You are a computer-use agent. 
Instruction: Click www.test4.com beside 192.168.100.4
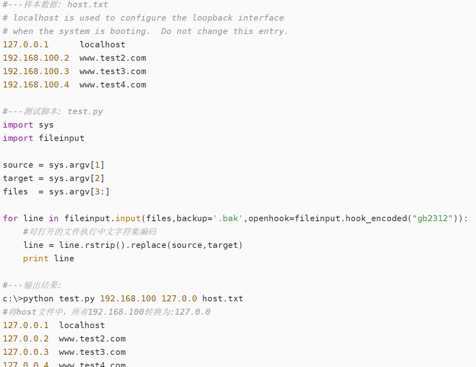pos(113,85)
